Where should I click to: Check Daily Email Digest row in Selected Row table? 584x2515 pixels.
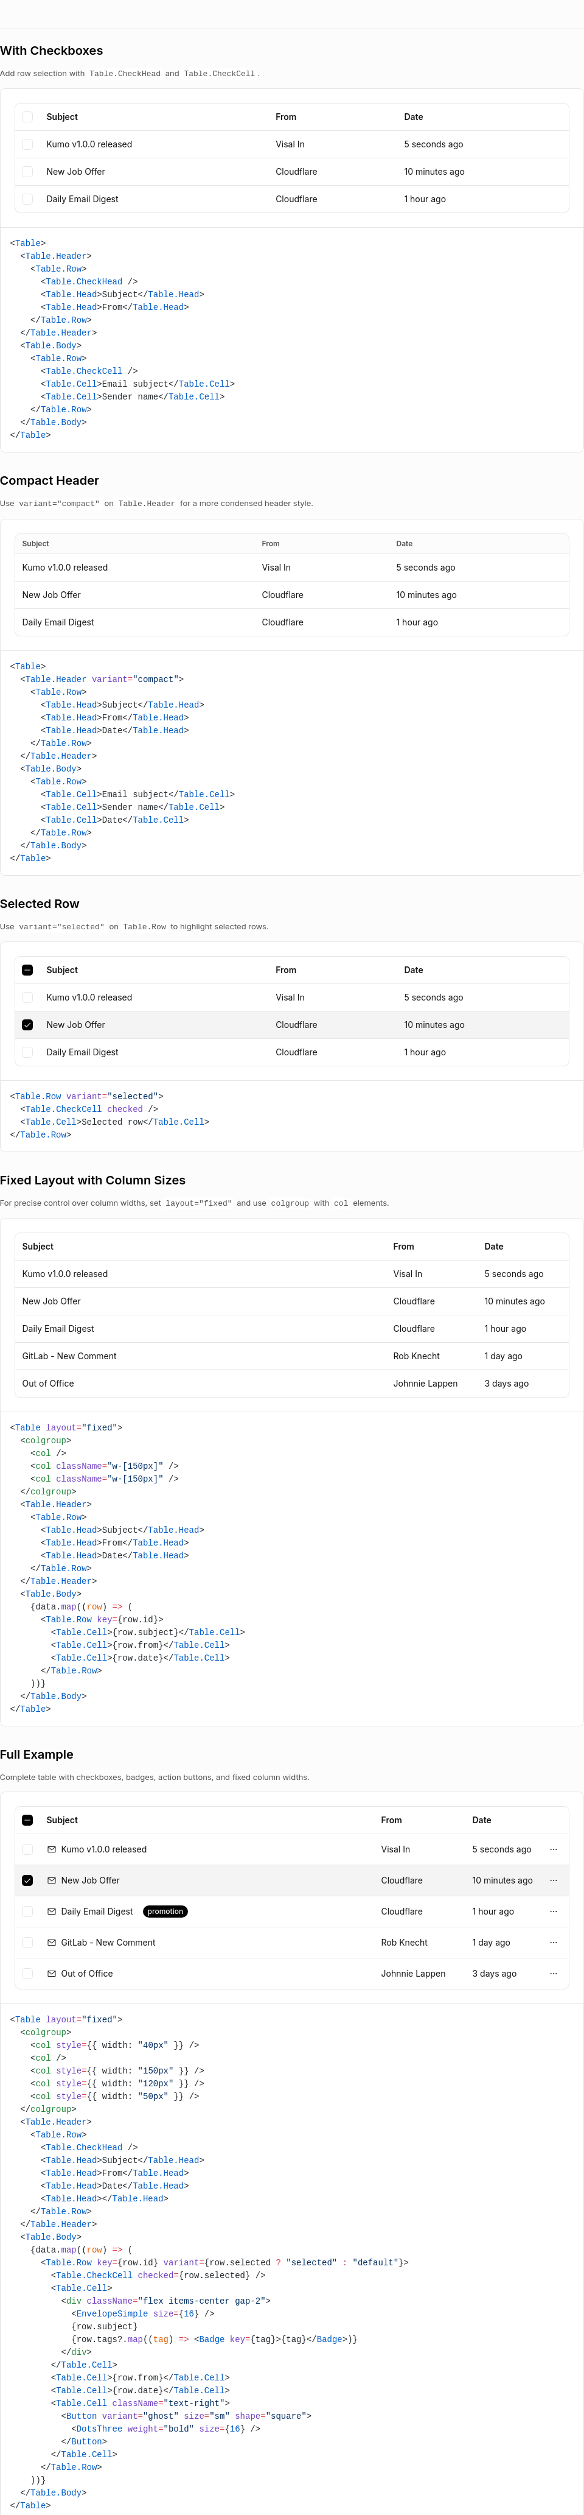click(x=27, y=1052)
